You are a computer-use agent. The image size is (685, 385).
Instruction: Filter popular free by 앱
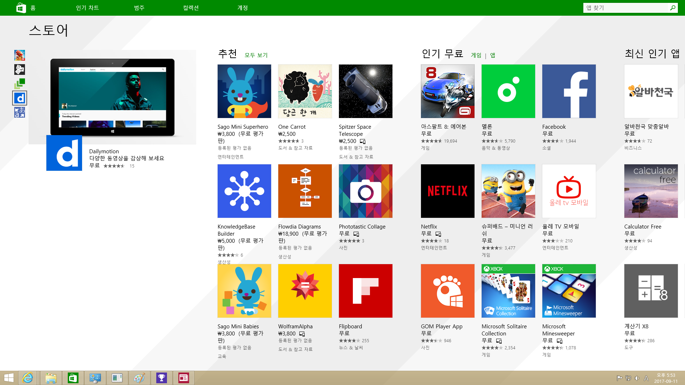(x=493, y=55)
